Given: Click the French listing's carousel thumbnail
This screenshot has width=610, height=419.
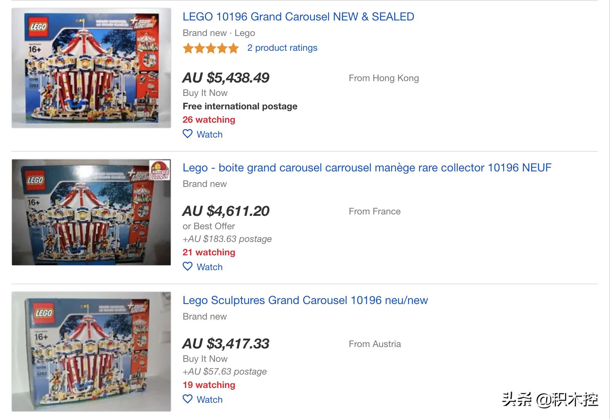Looking at the screenshot, I should tap(91, 212).
